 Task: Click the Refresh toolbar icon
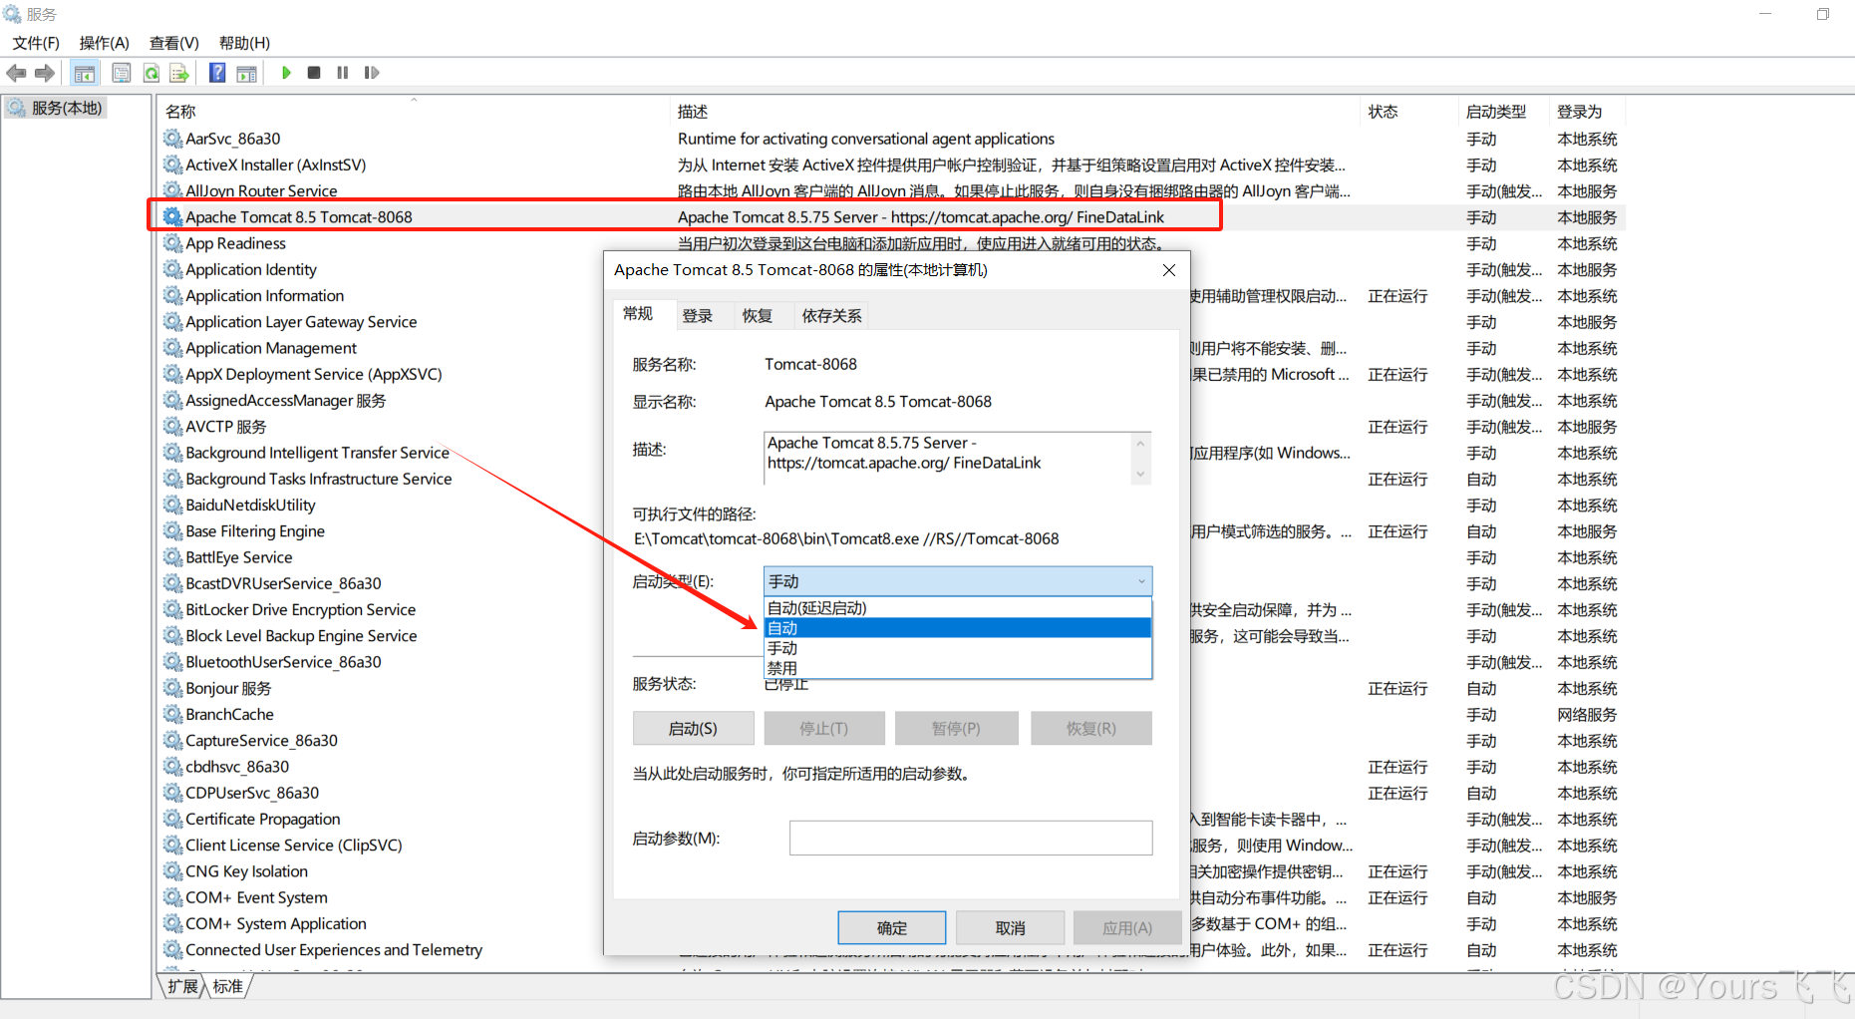pos(152,73)
